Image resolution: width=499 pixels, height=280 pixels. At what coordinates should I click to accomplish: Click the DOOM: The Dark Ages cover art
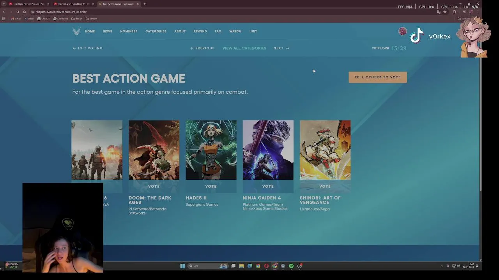154,150
